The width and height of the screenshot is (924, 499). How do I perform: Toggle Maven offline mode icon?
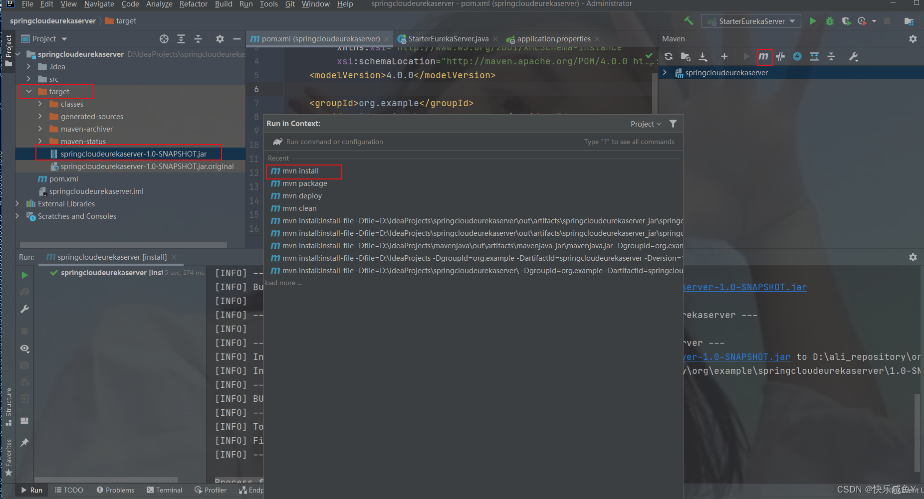click(781, 56)
